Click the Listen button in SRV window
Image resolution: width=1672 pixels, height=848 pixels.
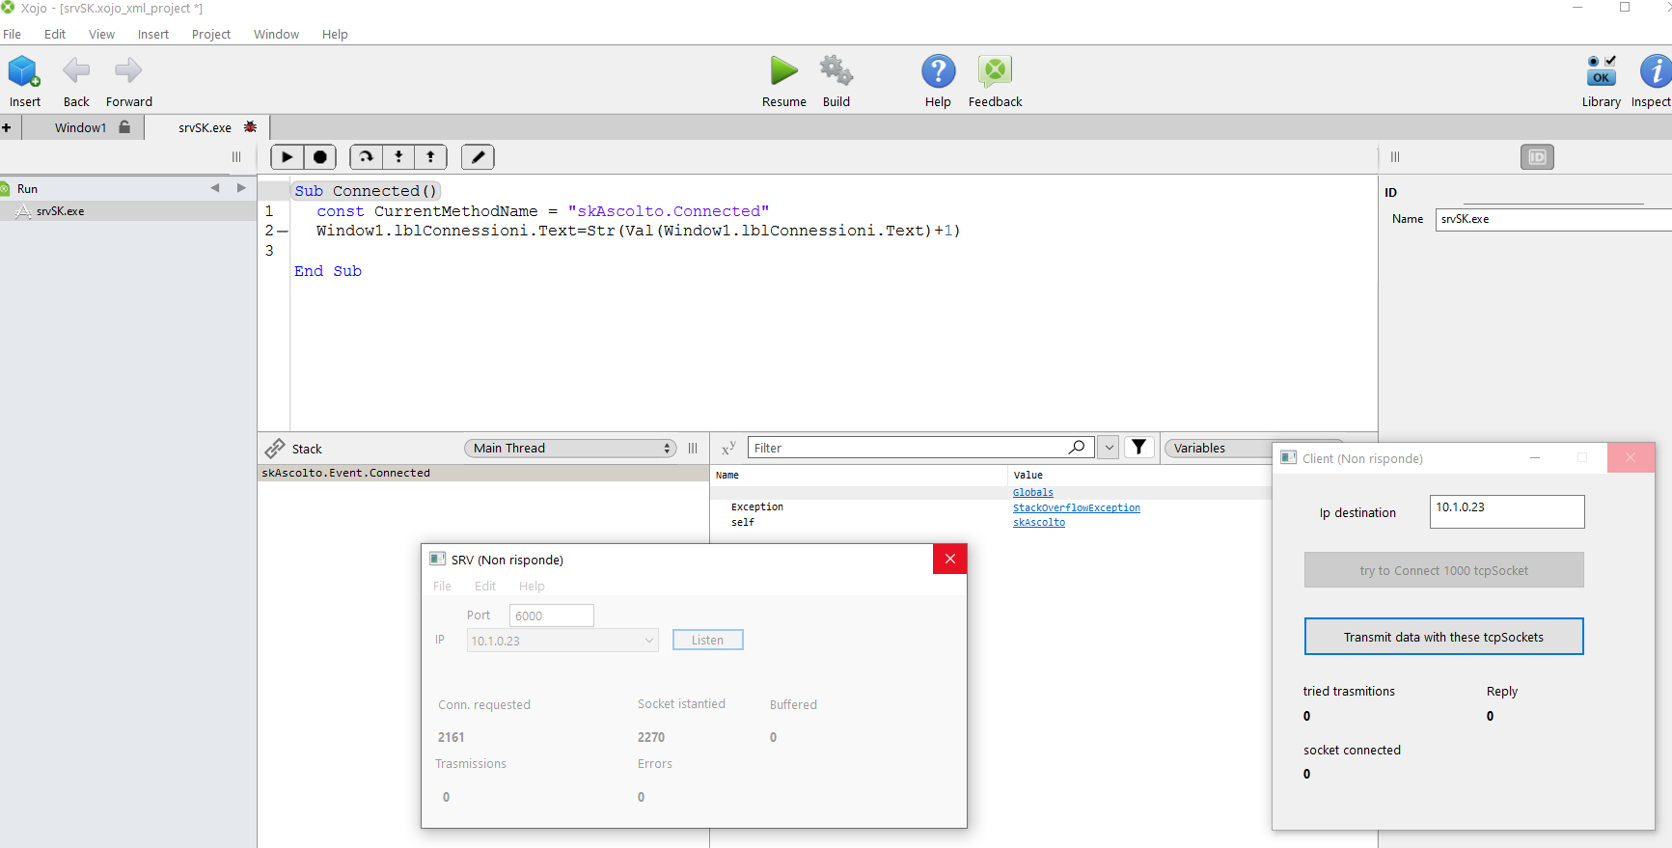click(x=708, y=640)
